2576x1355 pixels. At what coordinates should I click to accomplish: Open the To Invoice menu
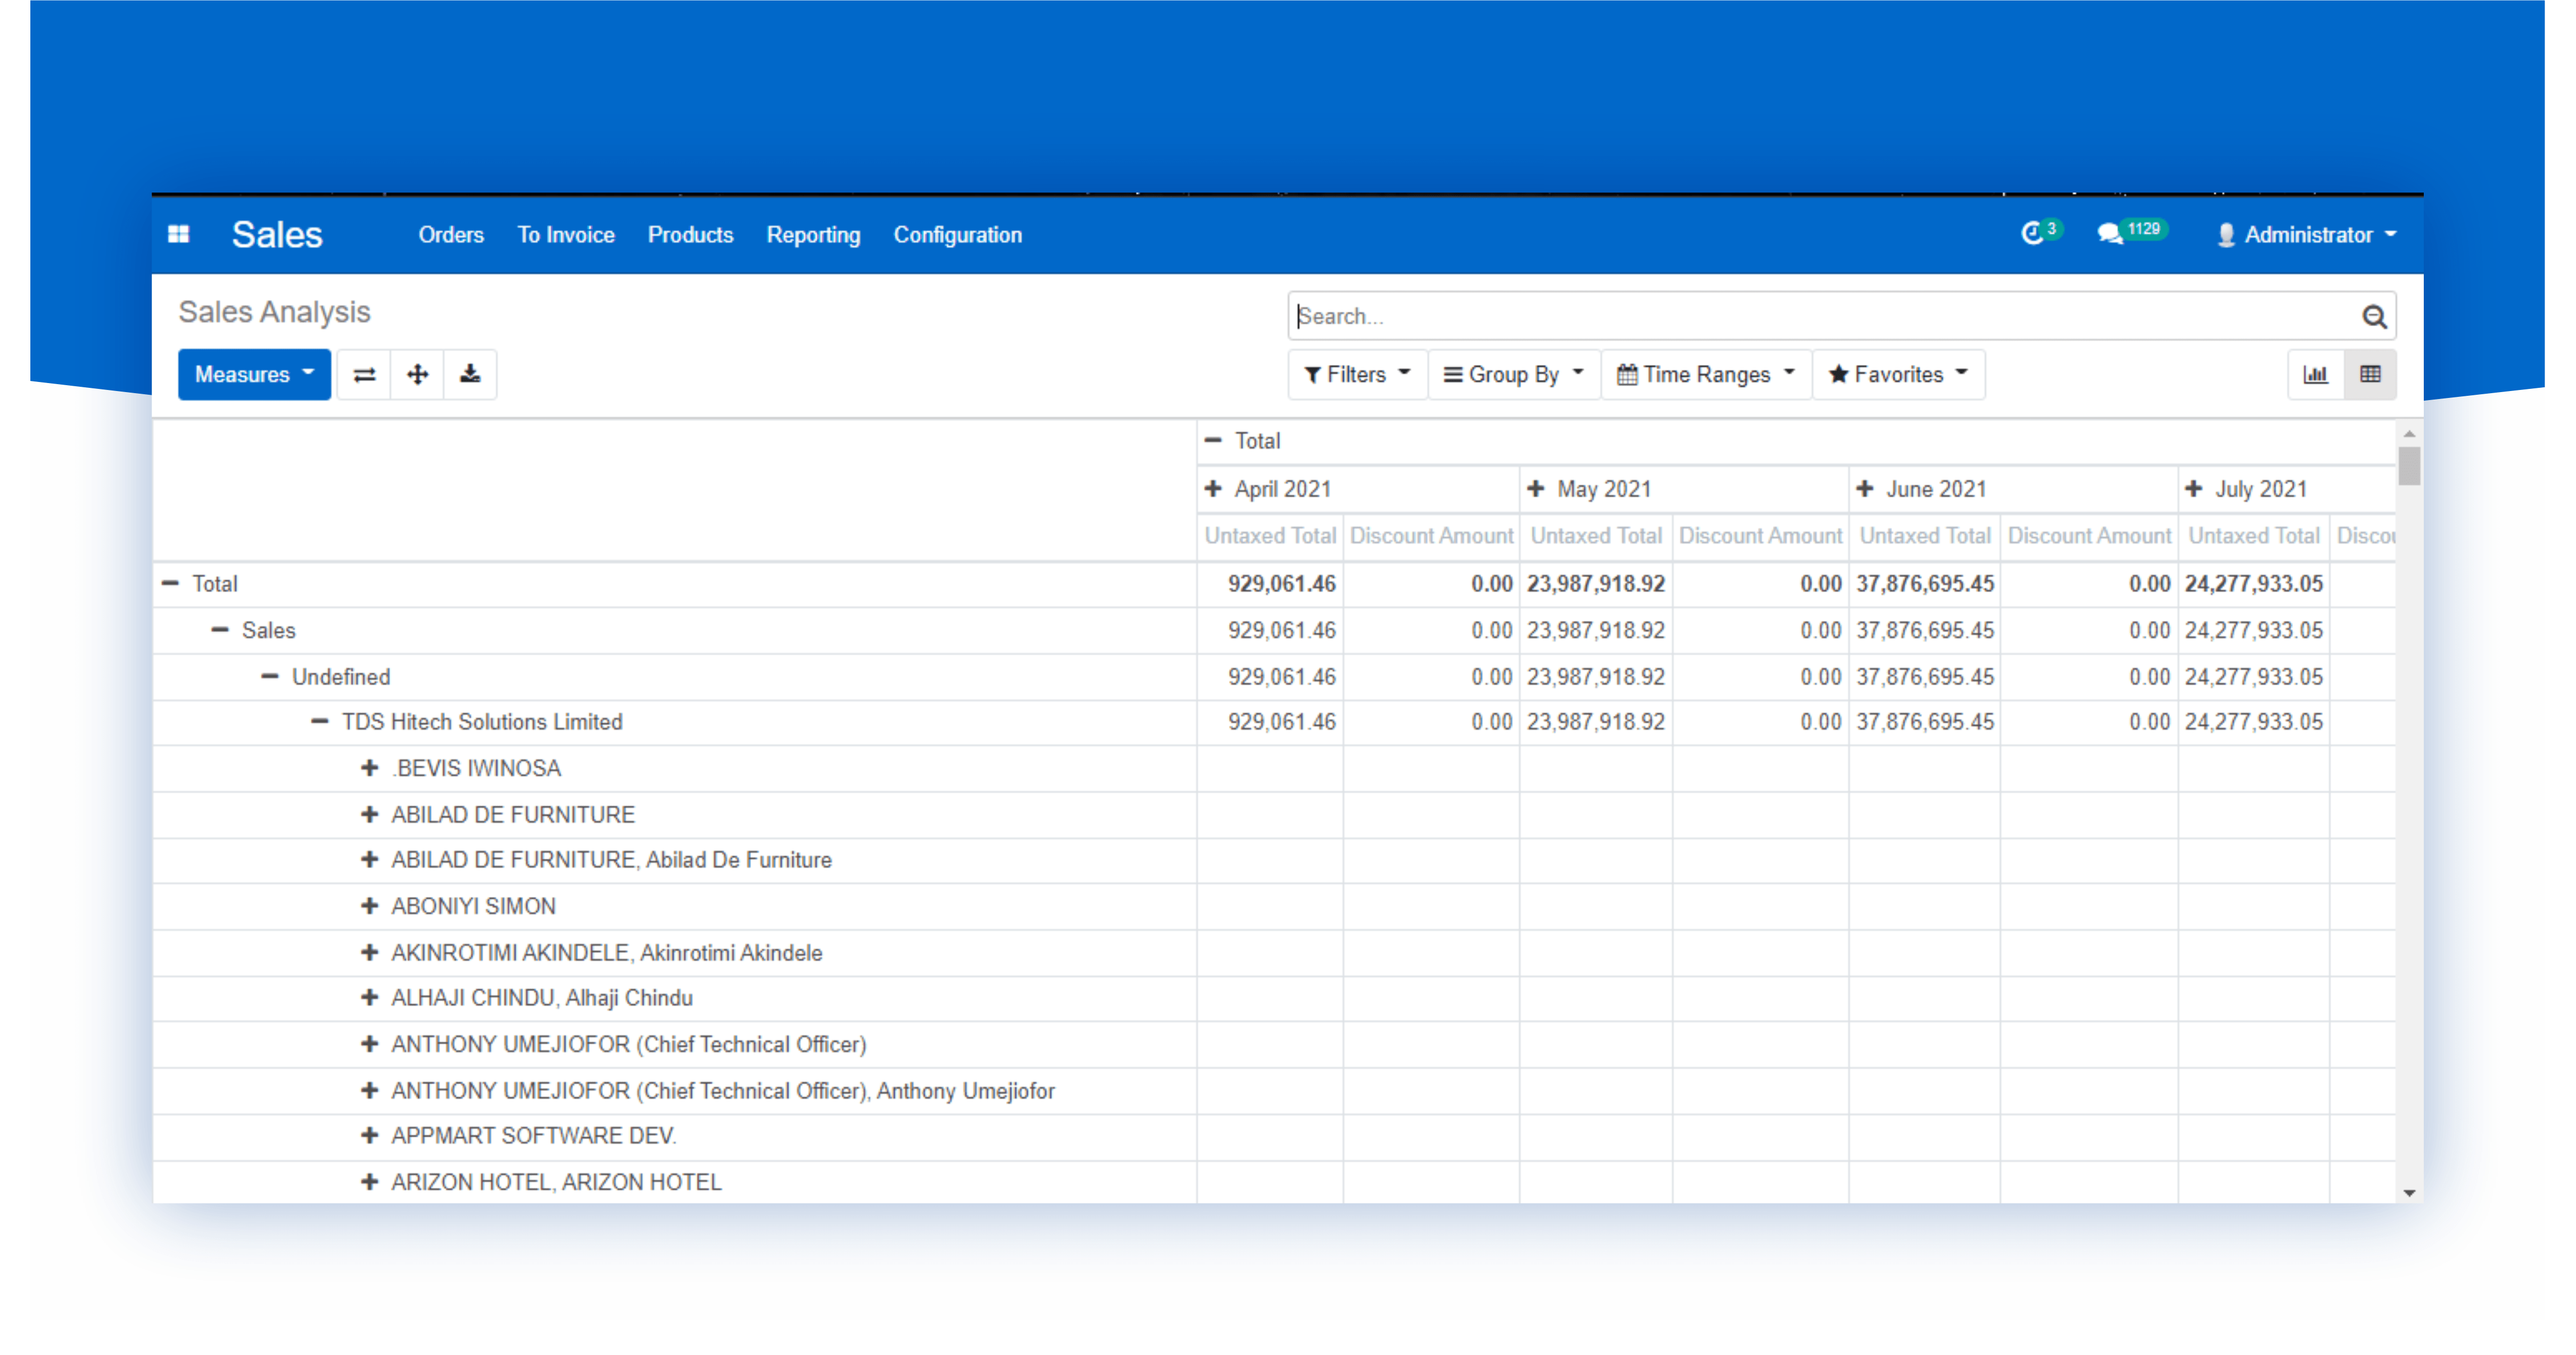coord(566,235)
